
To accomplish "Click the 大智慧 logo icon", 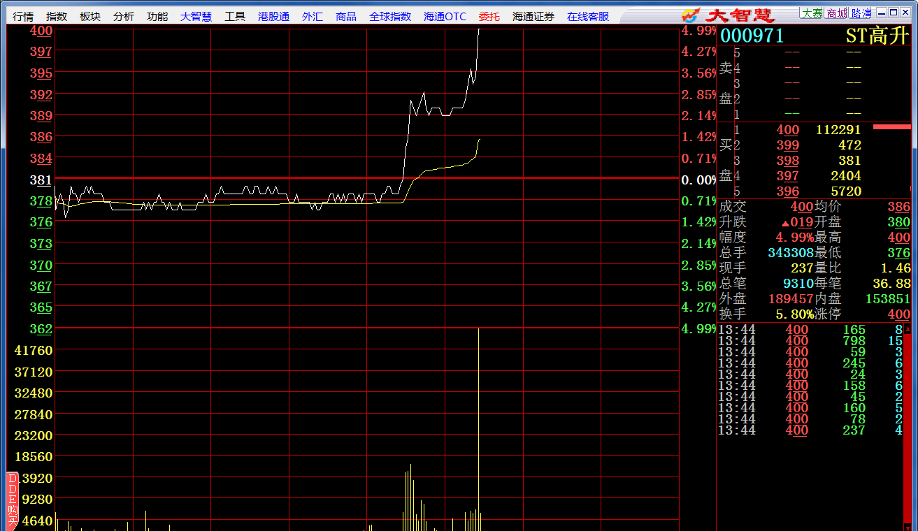I will (691, 14).
